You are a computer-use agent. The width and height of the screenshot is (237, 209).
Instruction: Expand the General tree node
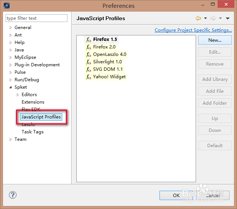point(10,28)
